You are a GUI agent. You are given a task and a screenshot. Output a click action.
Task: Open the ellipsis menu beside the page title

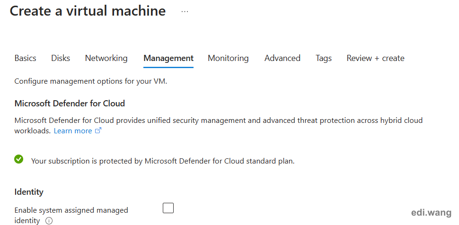click(x=185, y=11)
